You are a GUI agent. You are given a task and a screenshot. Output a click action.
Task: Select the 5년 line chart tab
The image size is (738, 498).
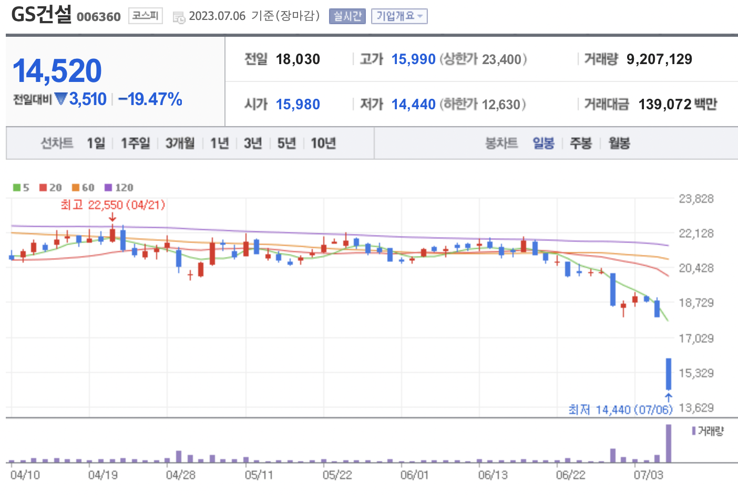287,143
